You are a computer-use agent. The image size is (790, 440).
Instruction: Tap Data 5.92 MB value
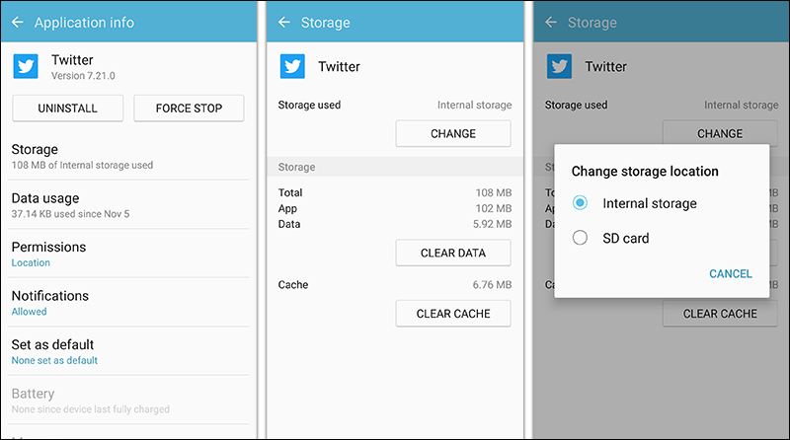tap(492, 224)
